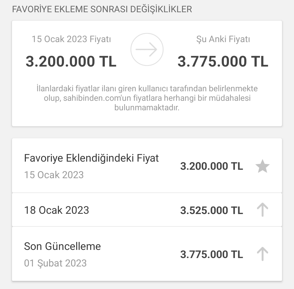The width and height of the screenshot is (294, 289).
Task: Click the large 3.775.000 TL current price
Action: click(223, 61)
